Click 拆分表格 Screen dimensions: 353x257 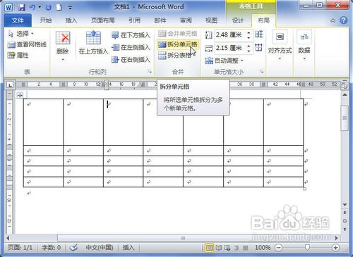174,56
